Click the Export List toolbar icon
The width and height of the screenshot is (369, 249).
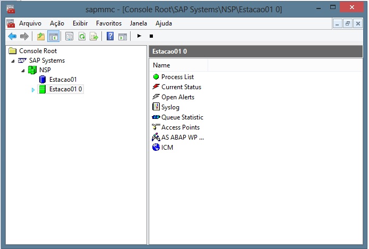pyautogui.click(x=94, y=36)
